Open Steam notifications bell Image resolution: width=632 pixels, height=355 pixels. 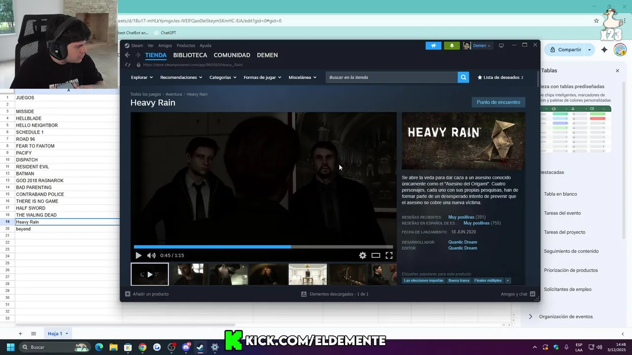coord(452,45)
